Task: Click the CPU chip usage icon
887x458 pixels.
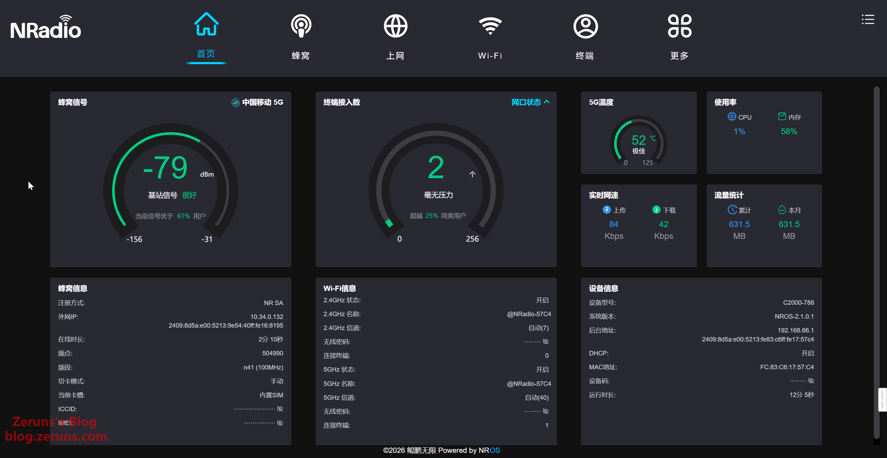Action: click(732, 116)
